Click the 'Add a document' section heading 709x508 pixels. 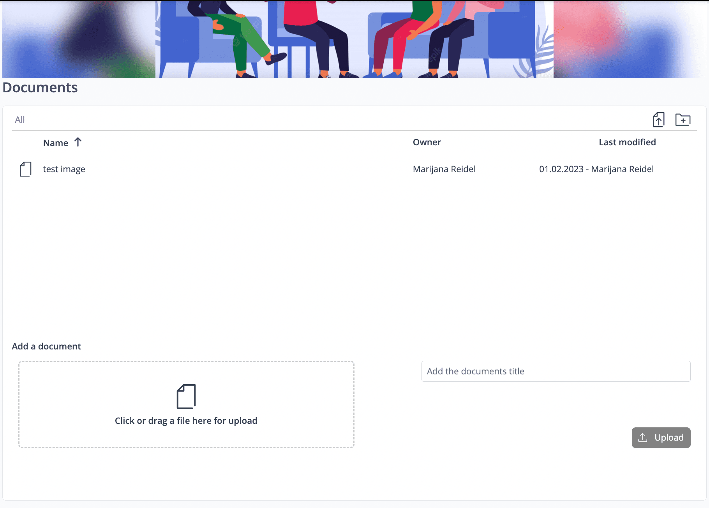click(x=46, y=346)
